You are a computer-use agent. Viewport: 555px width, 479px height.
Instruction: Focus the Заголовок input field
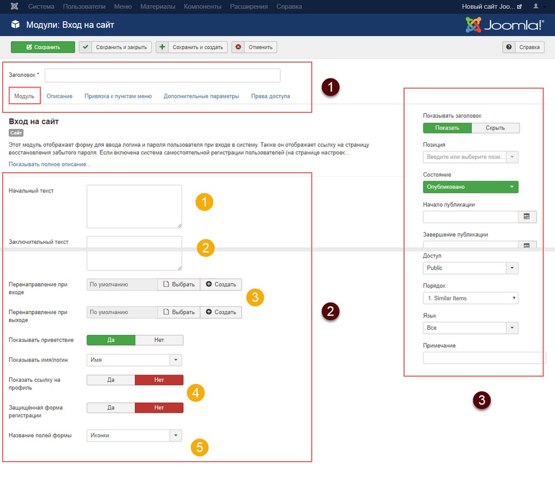[163, 76]
